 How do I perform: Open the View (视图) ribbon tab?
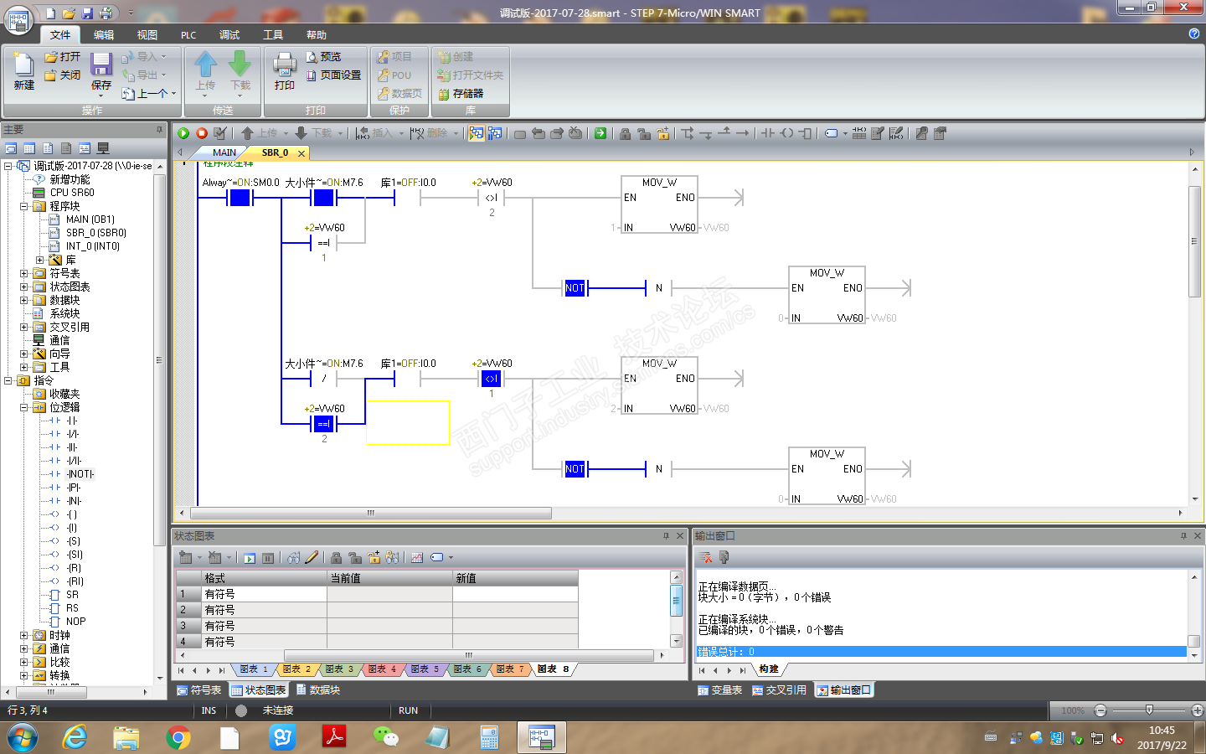[x=147, y=35]
